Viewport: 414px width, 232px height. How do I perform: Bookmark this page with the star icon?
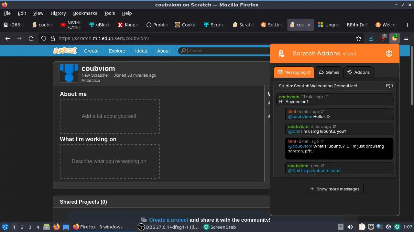click(x=359, y=38)
